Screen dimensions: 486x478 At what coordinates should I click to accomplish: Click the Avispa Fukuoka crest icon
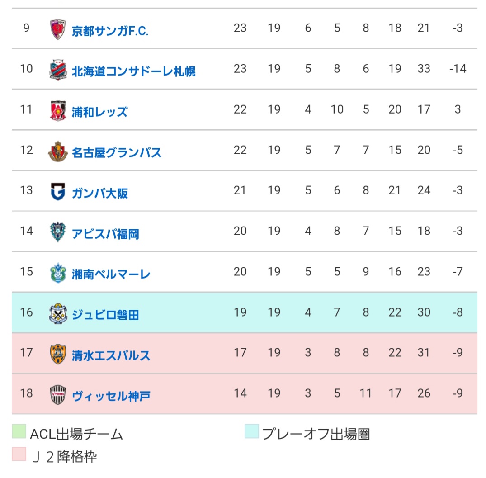[58, 232]
